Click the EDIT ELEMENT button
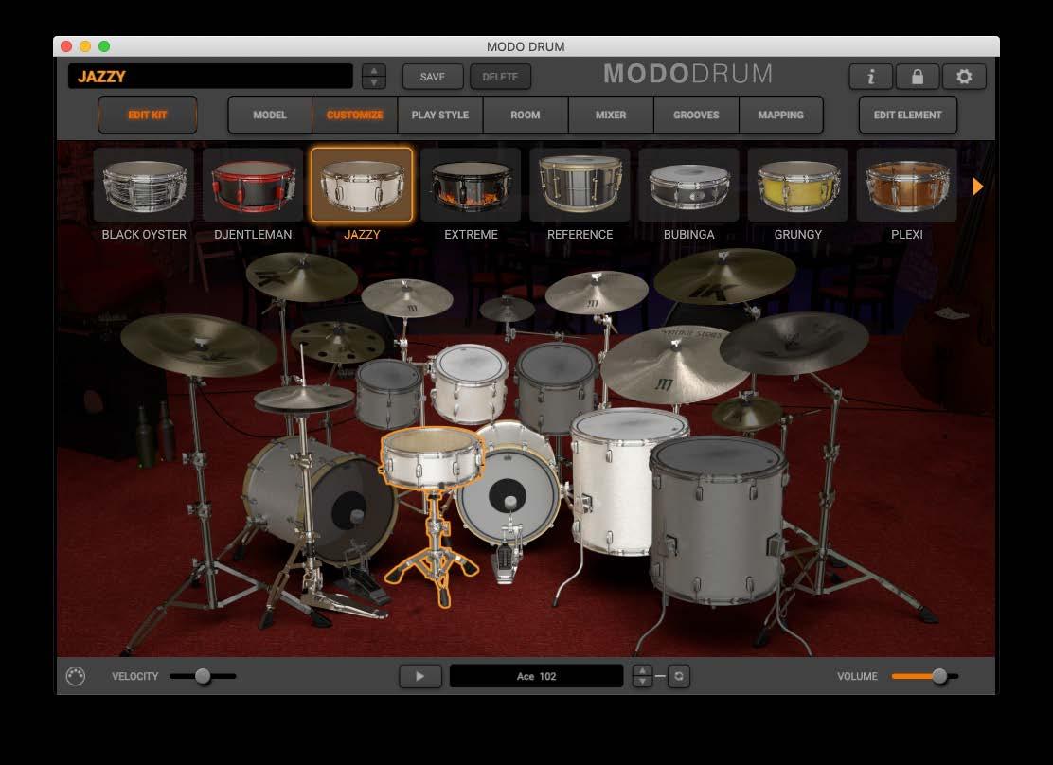The width and height of the screenshot is (1053, 765). [907, 115]
